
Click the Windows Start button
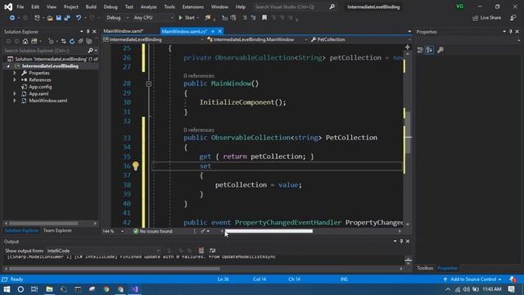[x=7, y=289]
